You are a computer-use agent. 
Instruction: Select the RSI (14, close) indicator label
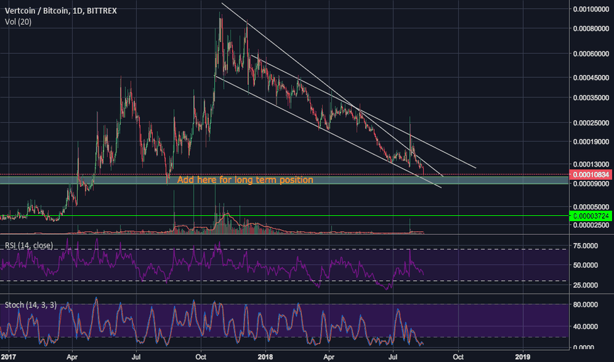(28, 246)
